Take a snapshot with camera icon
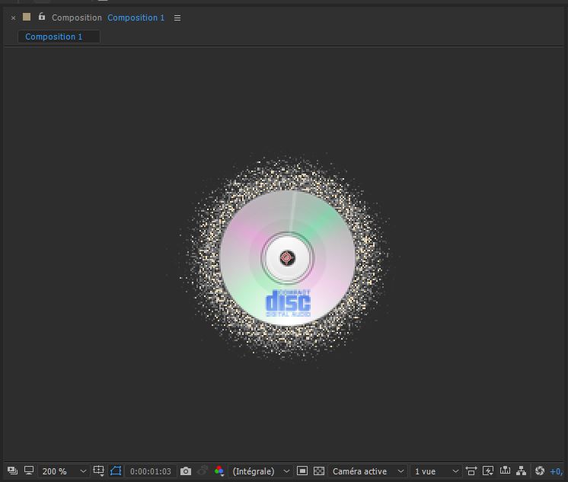The height and width of the screenshot is (482, 568). pos(186,471)
